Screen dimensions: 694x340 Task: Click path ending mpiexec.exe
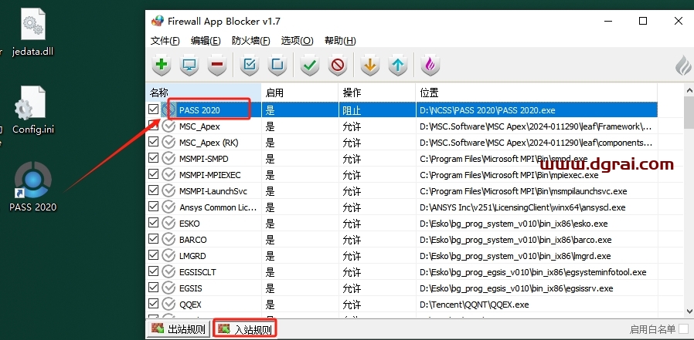point(509,175)
